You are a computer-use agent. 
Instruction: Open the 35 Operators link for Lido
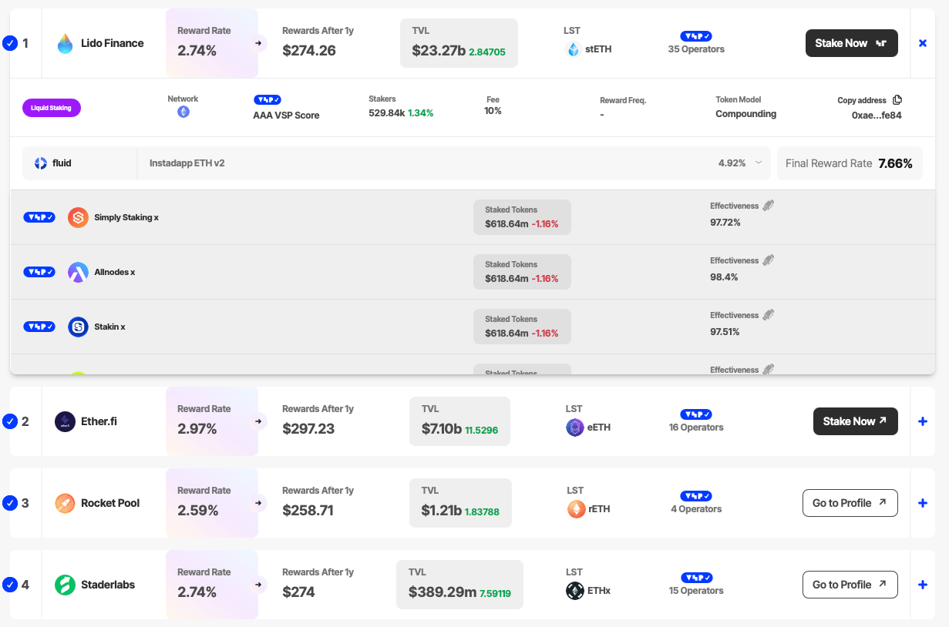point(696,49)
